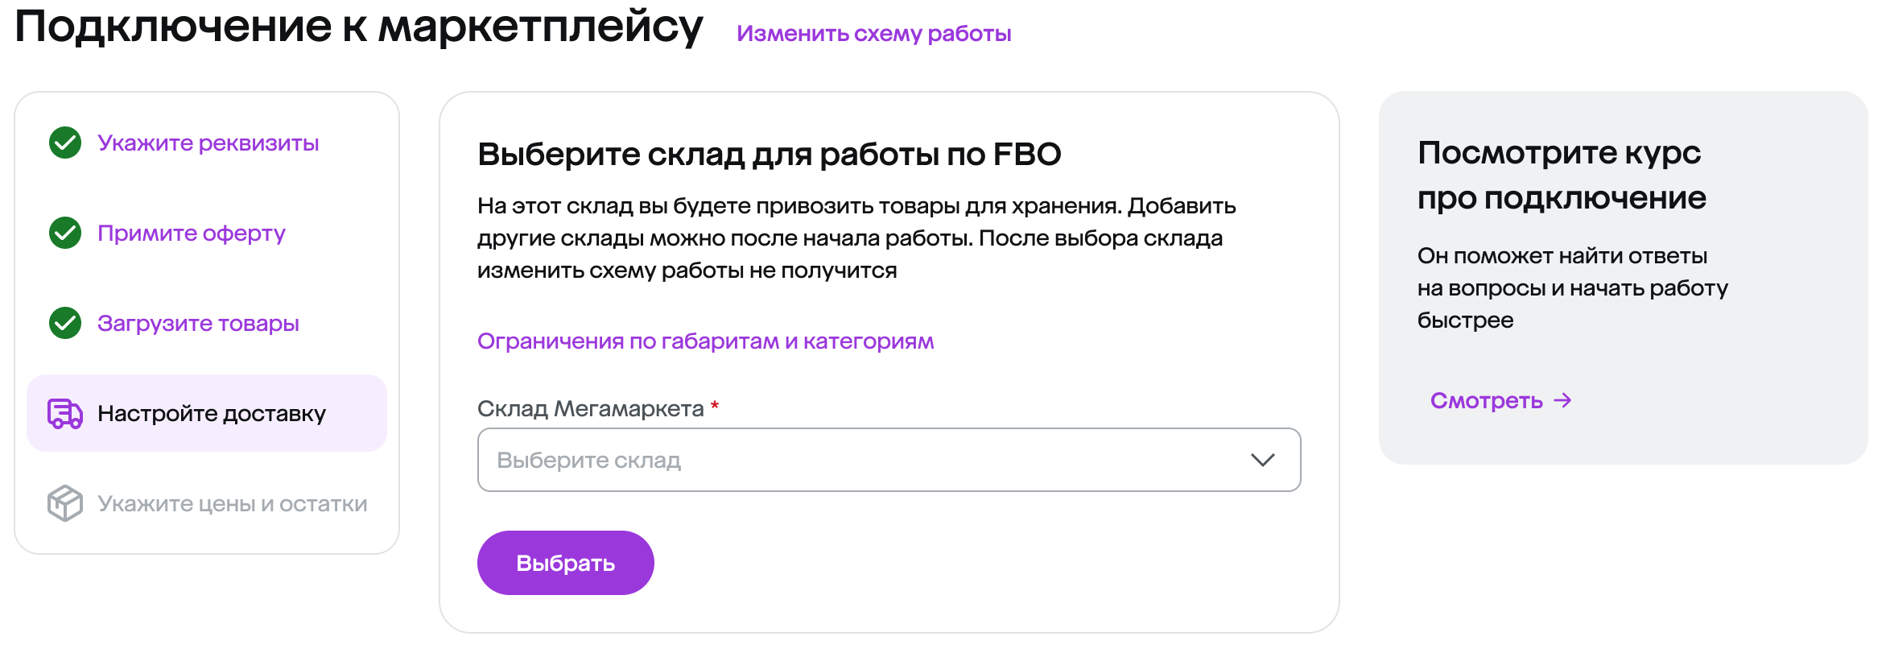Click the Выберите склад для работы по FBO heading
This screenshot has width=1890, height=649.
(769, 155)
